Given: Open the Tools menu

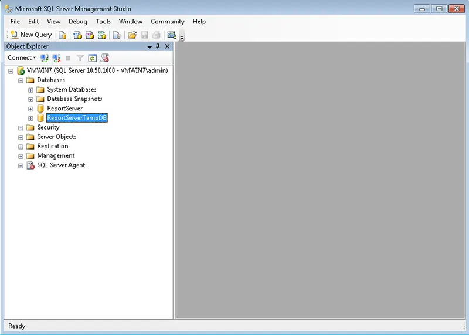Looking at the screenshot, I should pos(103,22).
